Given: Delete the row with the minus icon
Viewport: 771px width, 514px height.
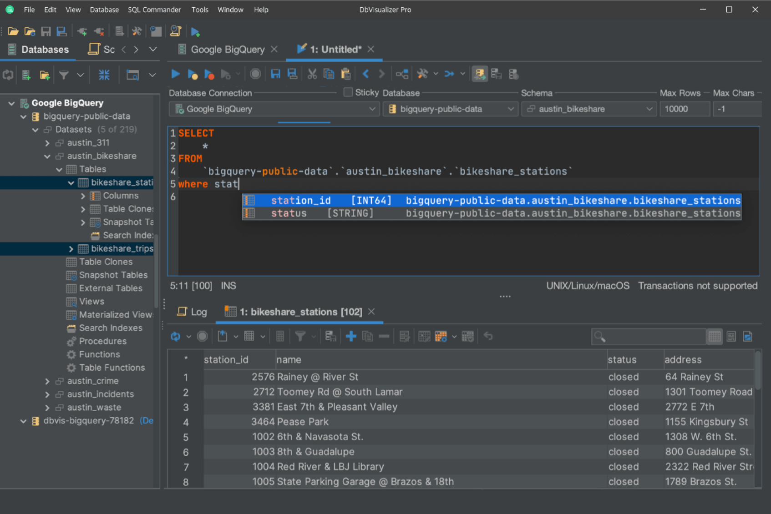Looking at the screenshot, I should click(x=384, y=336).
